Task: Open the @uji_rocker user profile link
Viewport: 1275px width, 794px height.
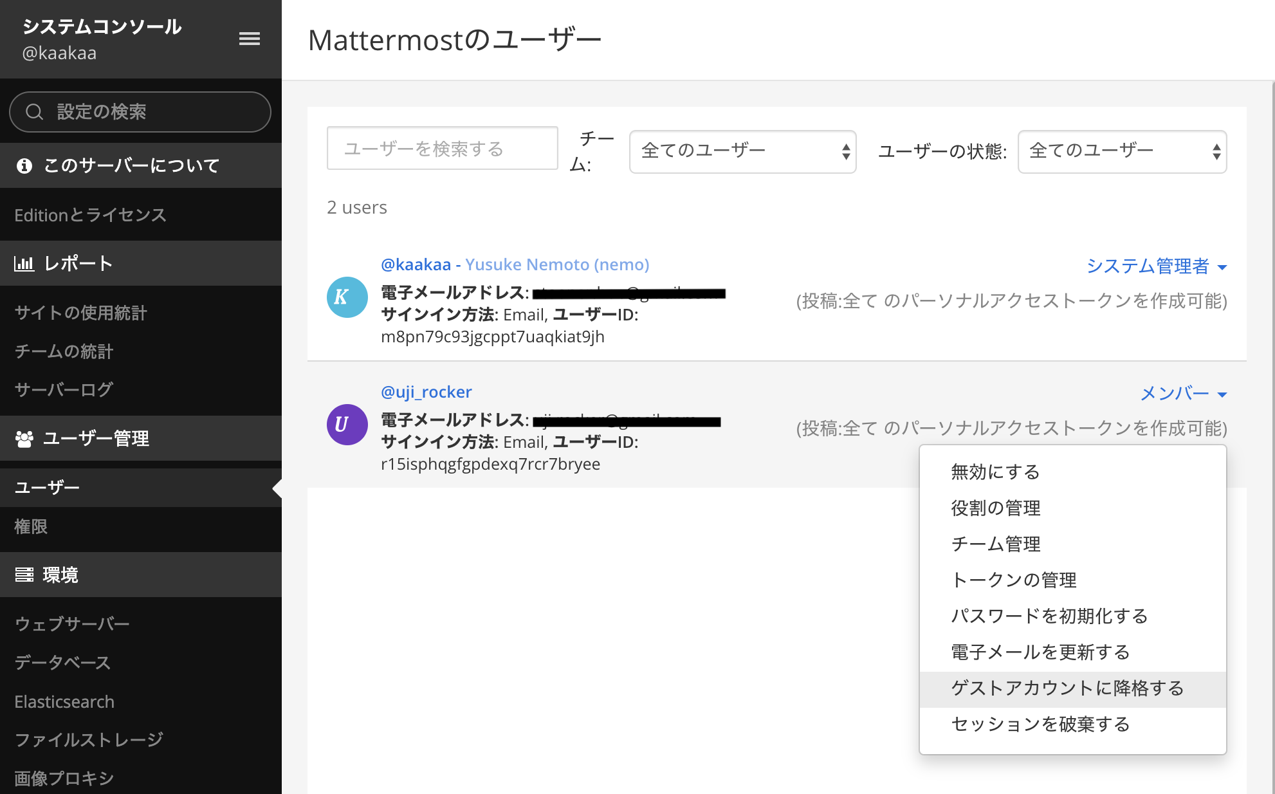Action: (427, 392)
